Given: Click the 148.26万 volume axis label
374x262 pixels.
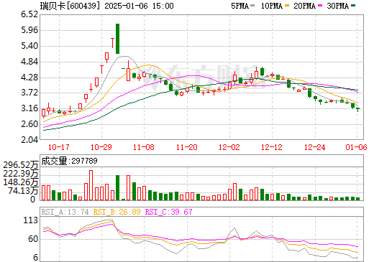Looking at the screenshot, I should point(21,182).
